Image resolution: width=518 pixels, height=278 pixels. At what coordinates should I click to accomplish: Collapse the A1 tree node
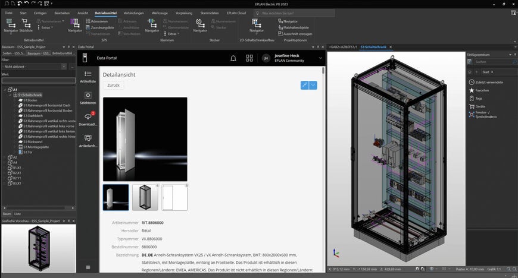click(5, 90)
